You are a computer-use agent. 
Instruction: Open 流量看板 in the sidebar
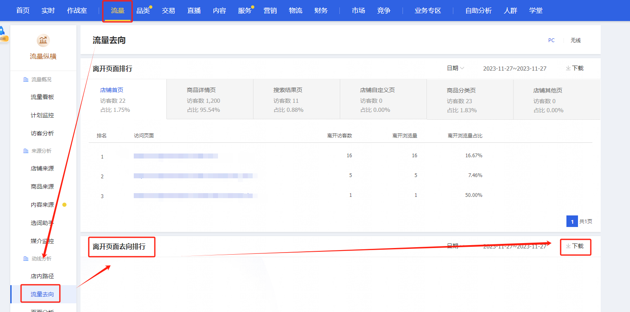[42, 97]
